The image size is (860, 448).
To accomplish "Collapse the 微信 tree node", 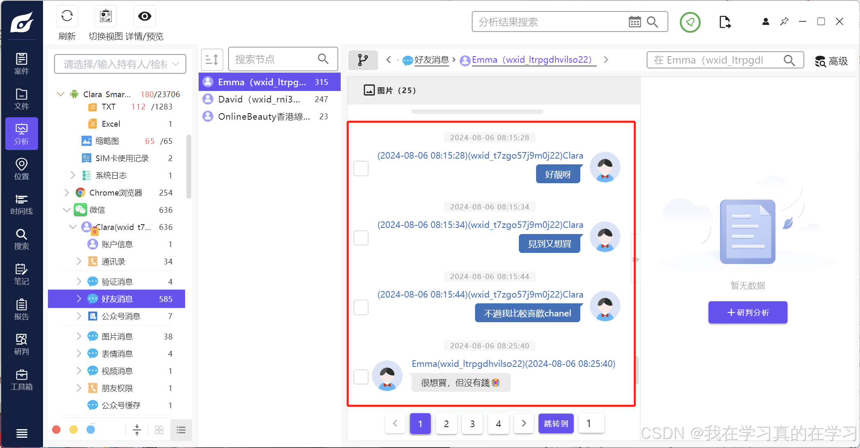I will tap(67, 210).
